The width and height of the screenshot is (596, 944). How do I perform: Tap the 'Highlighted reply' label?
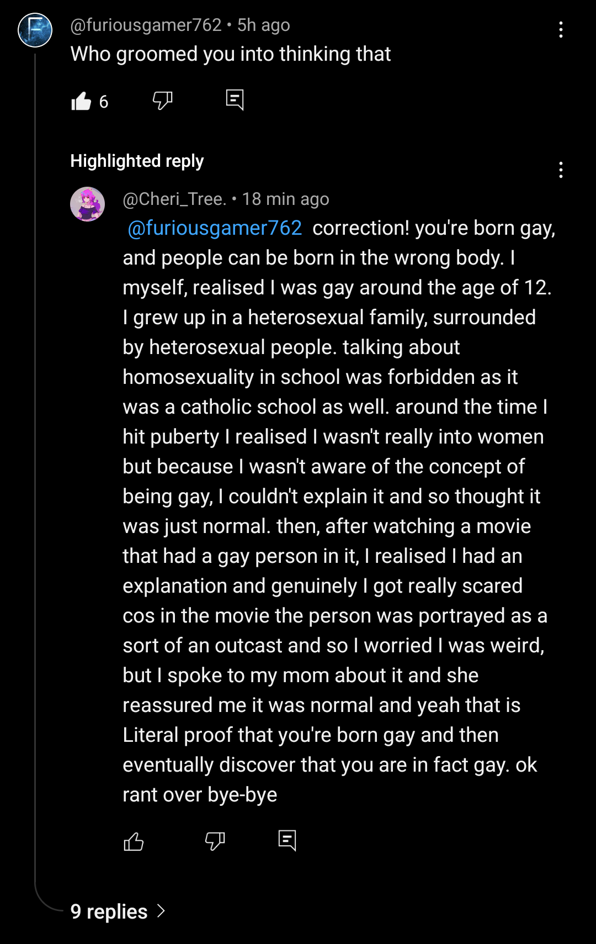coord(137,161)
